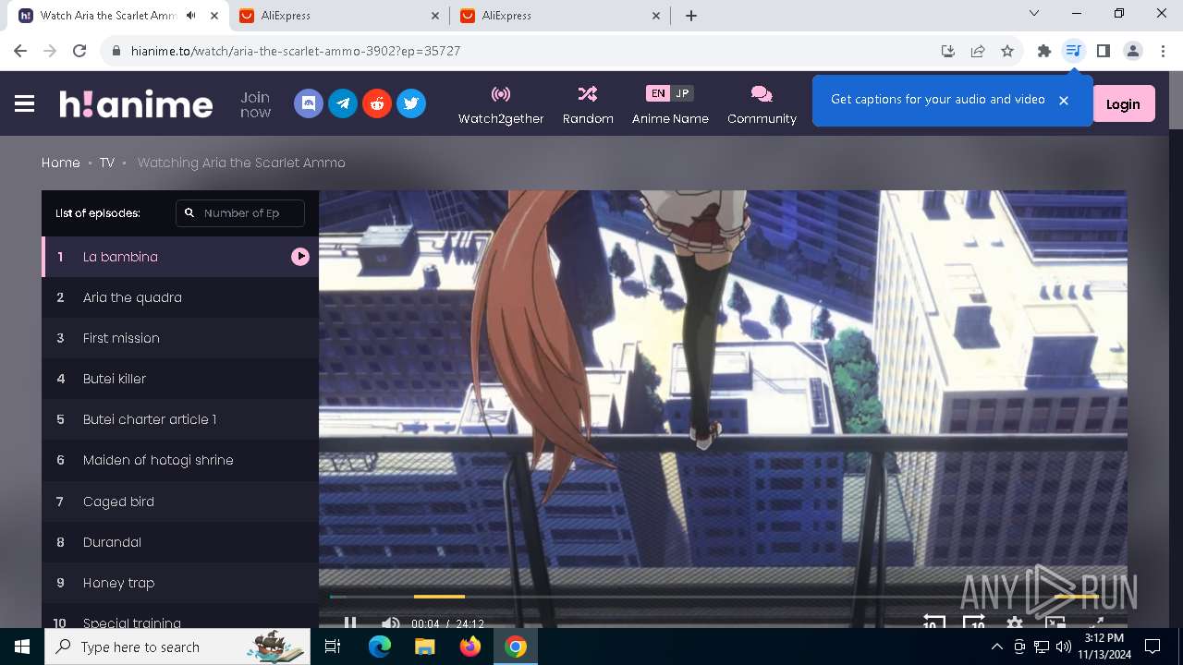This screenshot has width=1183, height=665.
Task: Close the second AliExpress tab
Action: tap(656, 15)
